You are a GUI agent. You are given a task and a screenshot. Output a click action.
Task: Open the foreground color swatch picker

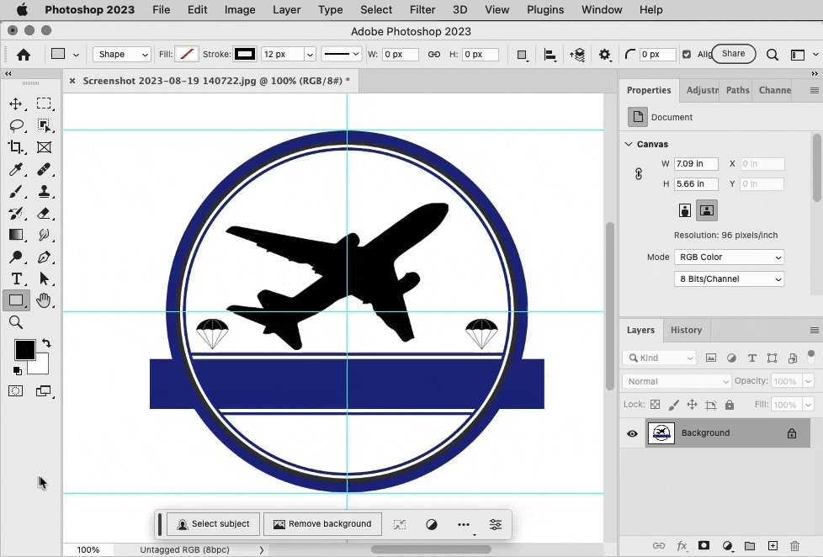(x=24, y=348)
